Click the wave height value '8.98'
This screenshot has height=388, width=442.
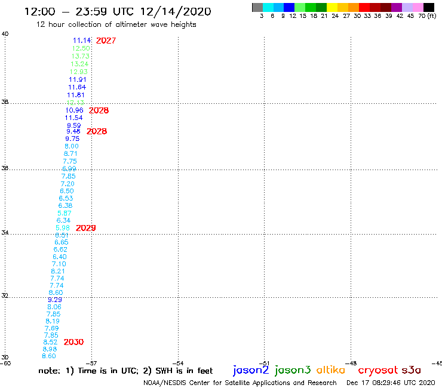pyautogui.click(x=50, y=349)
